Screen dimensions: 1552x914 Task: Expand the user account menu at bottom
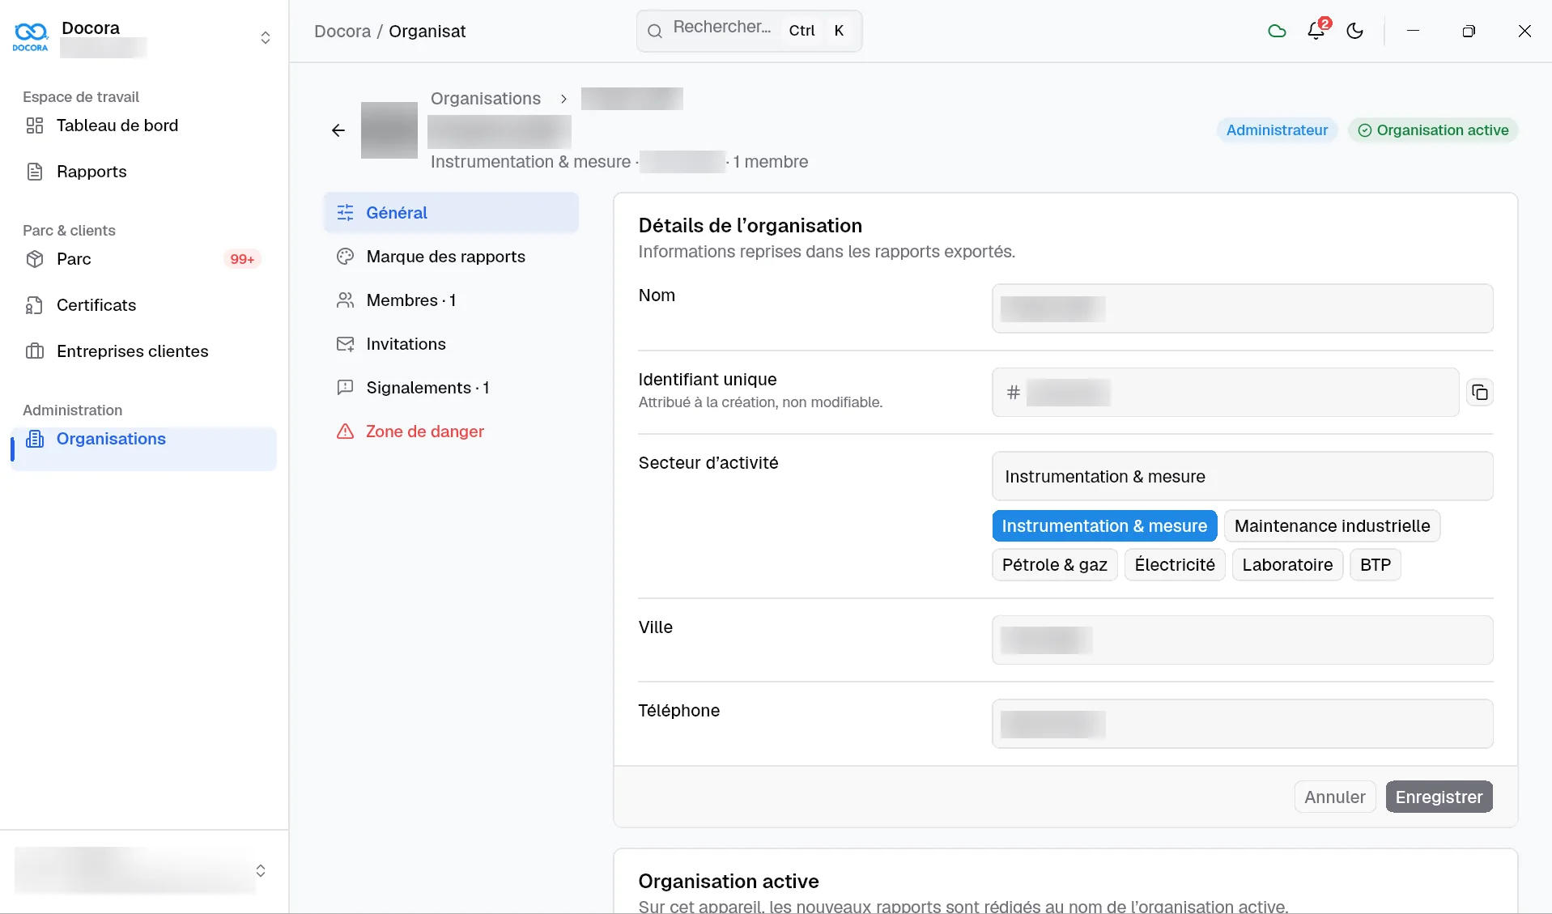(x=261, y=871)
